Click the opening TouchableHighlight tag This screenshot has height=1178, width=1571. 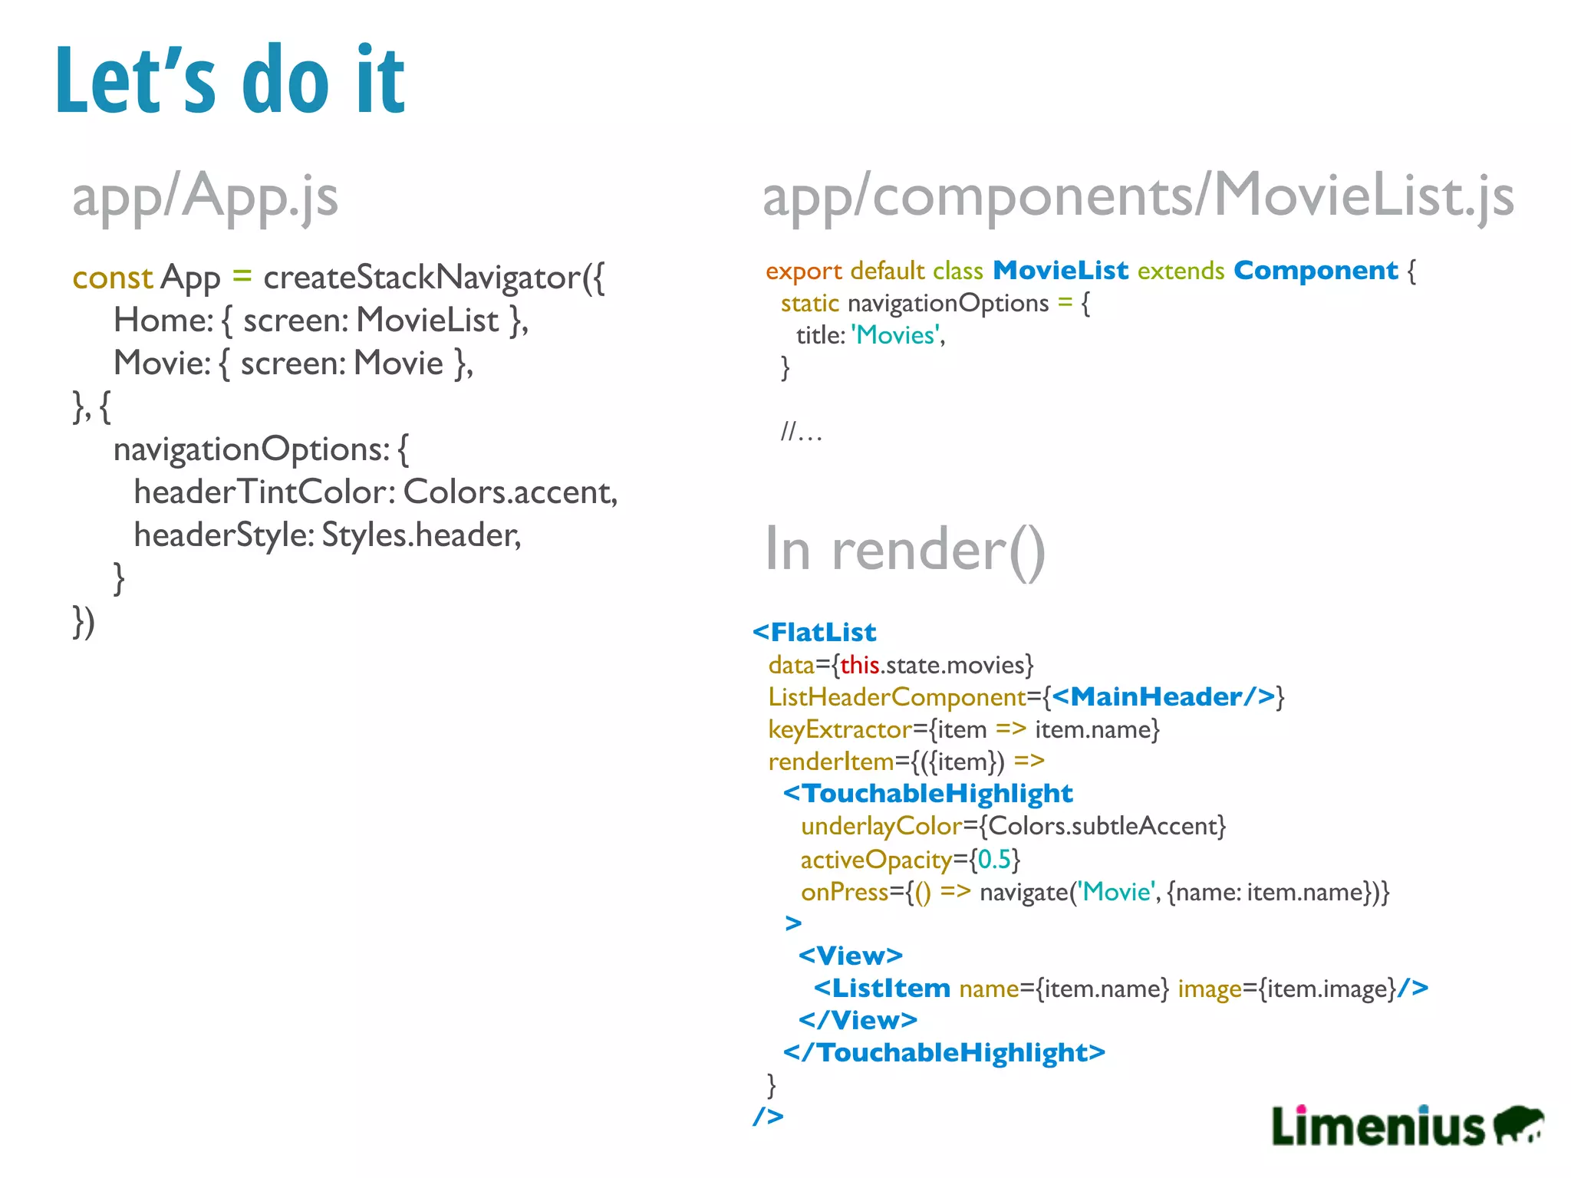(x=927, y=793)
